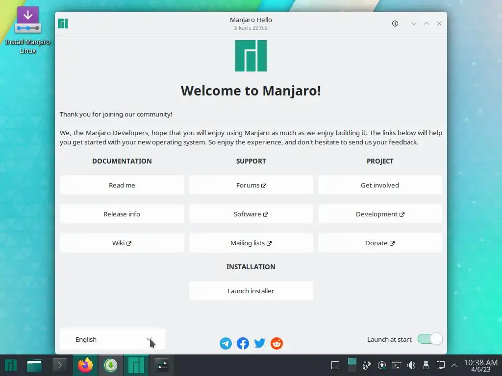Open the file manager from taskbar
Screen dimensions: 502x376
(34, 365)
